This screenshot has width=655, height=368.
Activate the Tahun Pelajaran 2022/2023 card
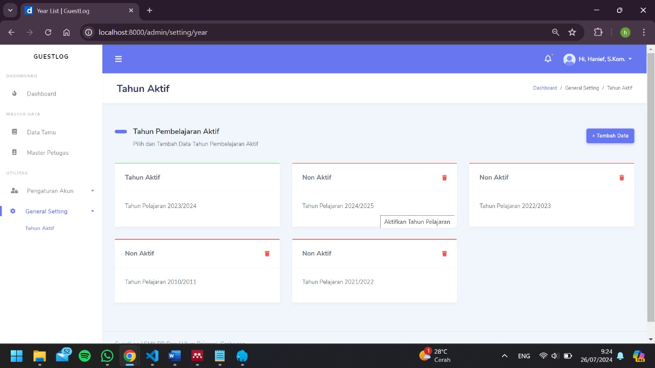click(x=551, y=206)
